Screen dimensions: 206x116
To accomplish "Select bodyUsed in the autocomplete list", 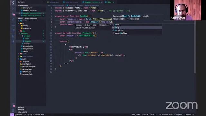I will [137, 30].
